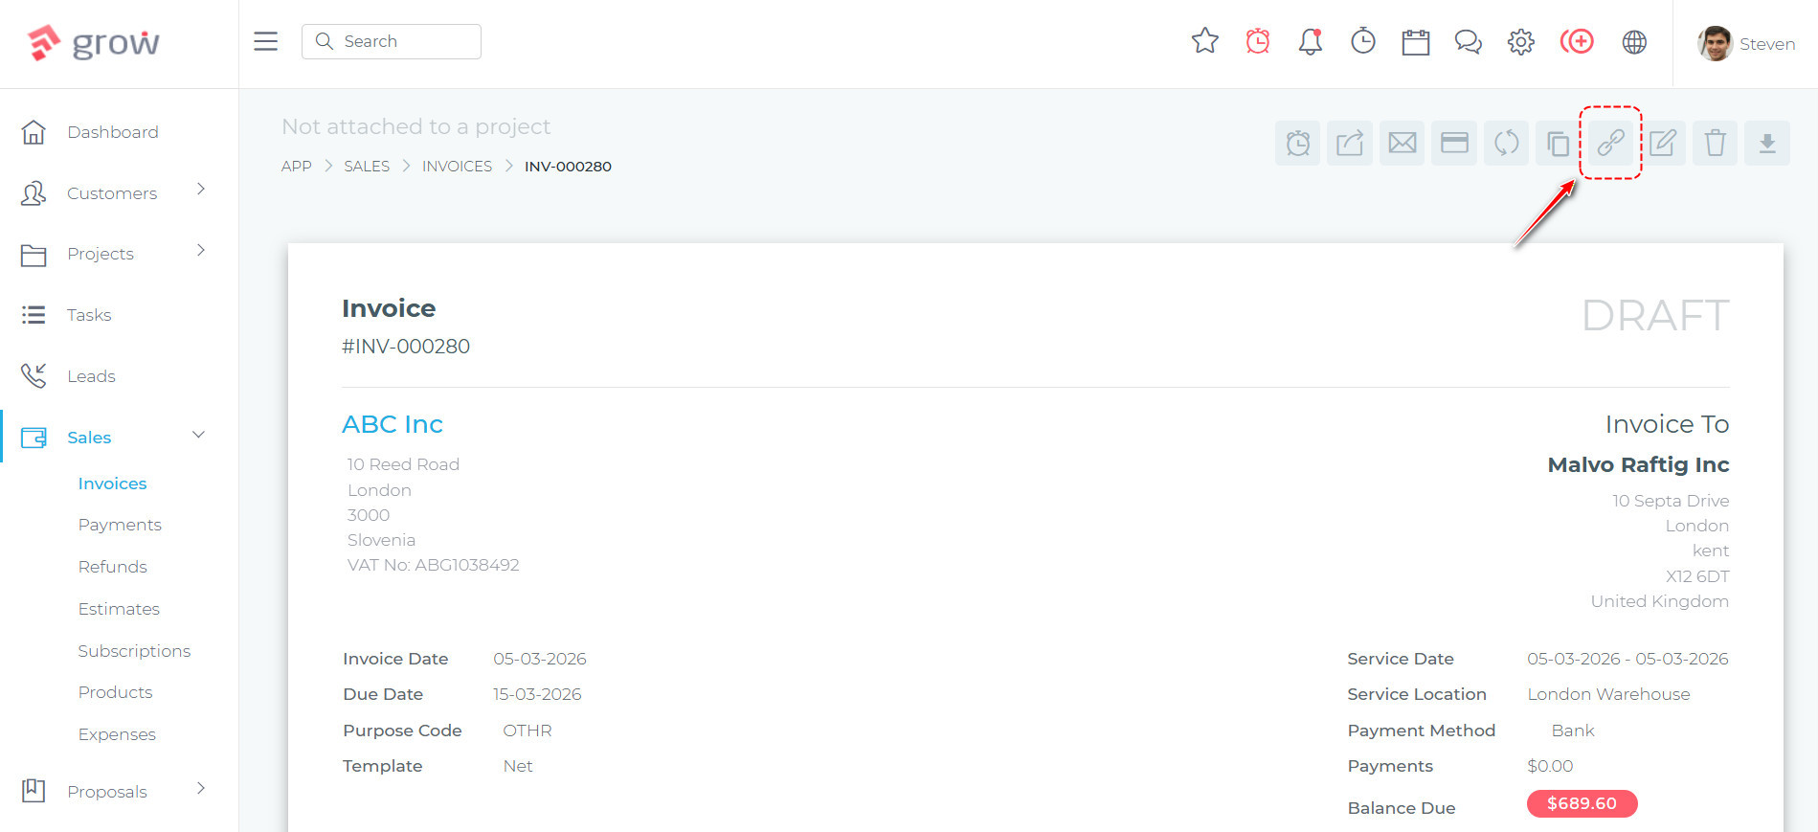Click the ABC Inc company link

point(393,424)
